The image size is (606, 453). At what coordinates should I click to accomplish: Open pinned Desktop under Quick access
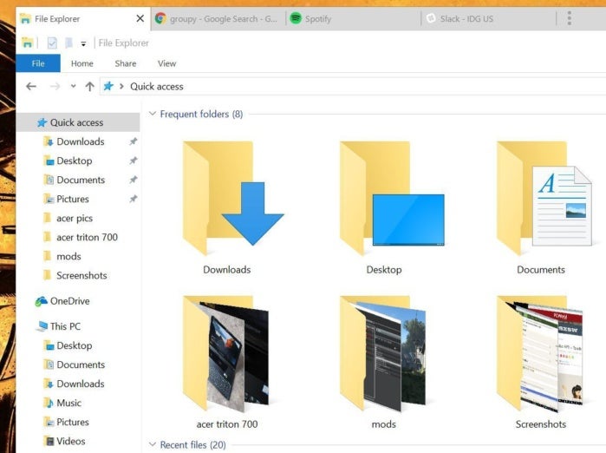[75, 161]
